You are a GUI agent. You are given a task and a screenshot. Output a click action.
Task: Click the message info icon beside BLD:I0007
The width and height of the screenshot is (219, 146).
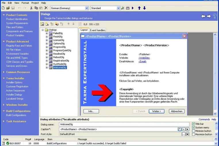click(3, 143)
